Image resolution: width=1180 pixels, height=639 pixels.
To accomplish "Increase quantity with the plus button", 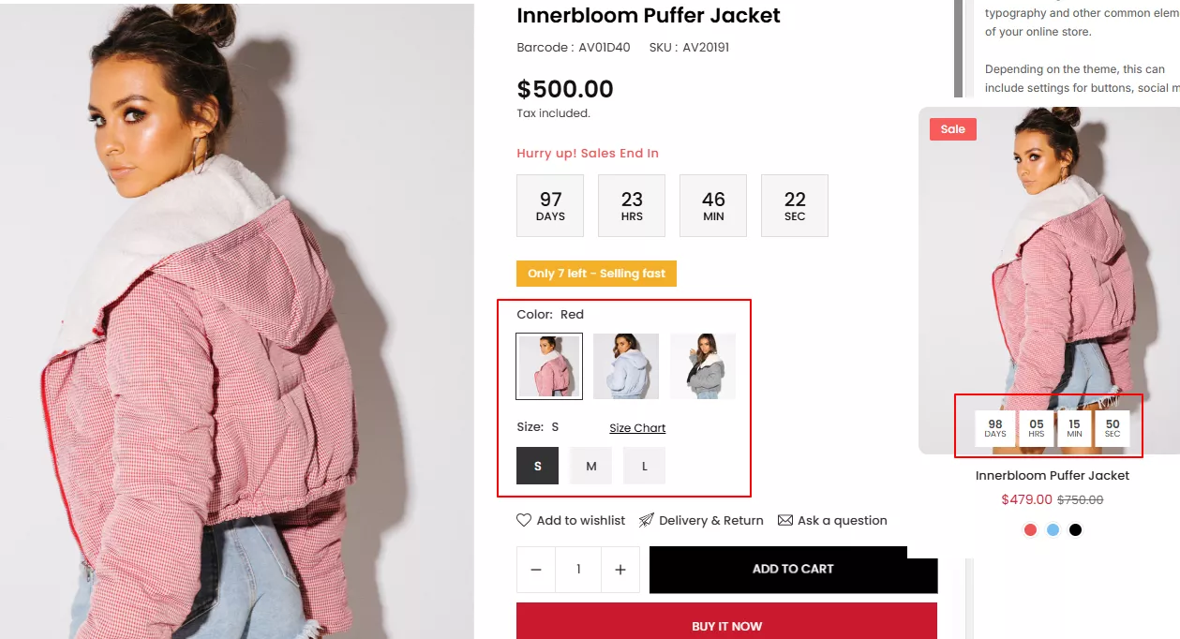I will [620, 570].
